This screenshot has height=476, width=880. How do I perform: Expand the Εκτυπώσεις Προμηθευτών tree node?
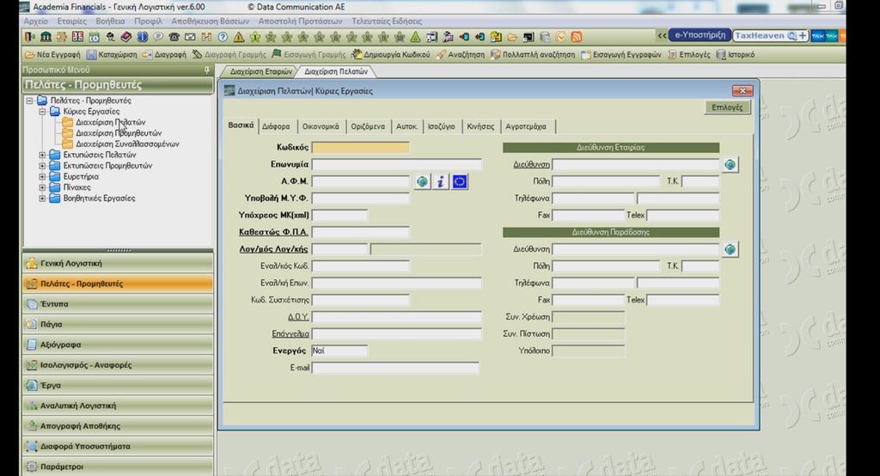(x=42, y=166)
